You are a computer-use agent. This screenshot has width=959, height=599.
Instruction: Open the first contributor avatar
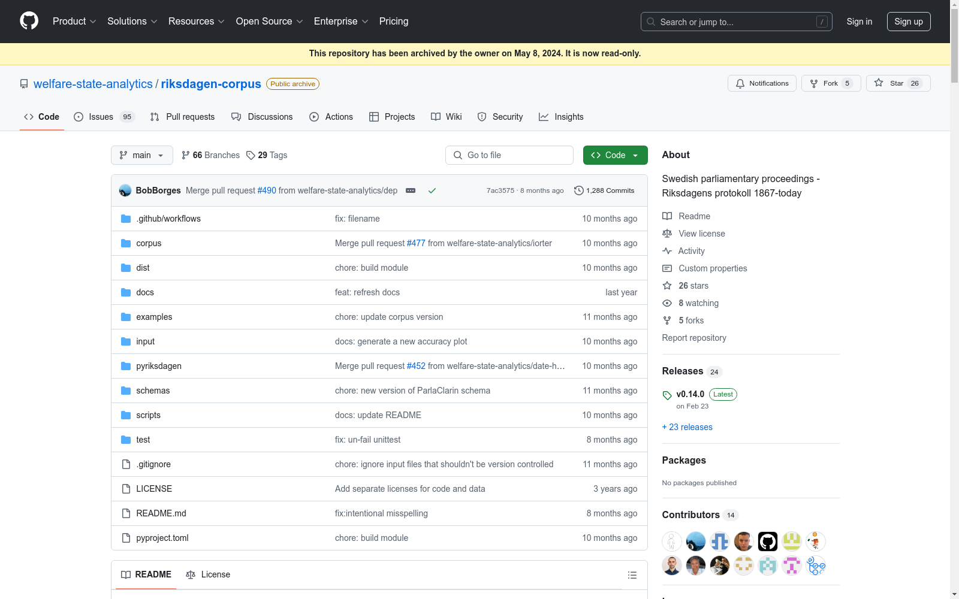pos(672,541)
